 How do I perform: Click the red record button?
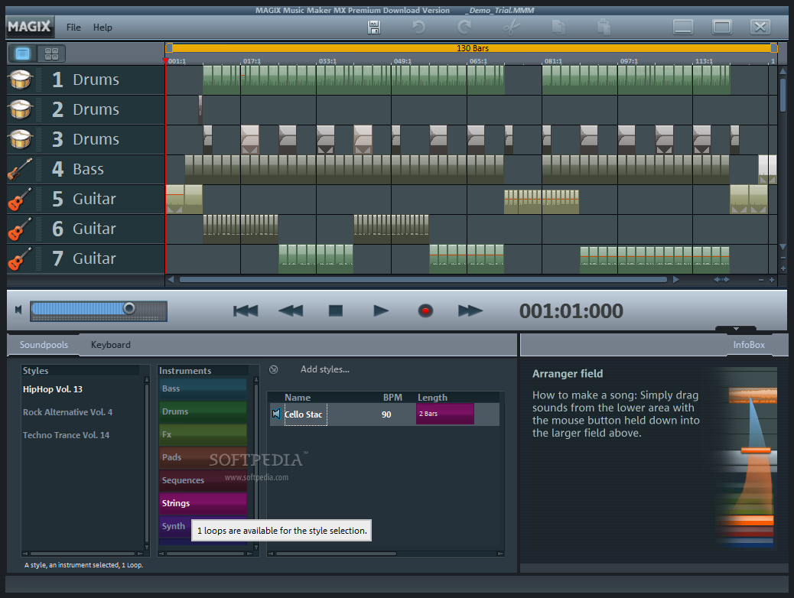(425, 310)
